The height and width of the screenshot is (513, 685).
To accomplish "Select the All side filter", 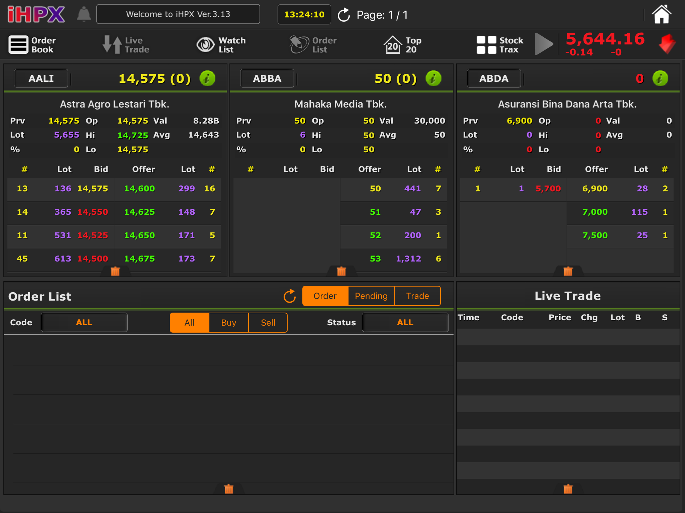I will pyautogui.click(x=190, y=322).
